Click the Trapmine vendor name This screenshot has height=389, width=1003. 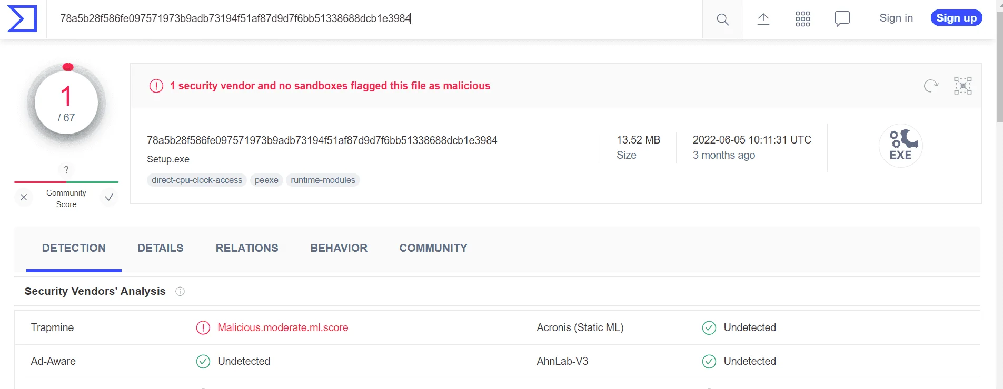[52, 328]
